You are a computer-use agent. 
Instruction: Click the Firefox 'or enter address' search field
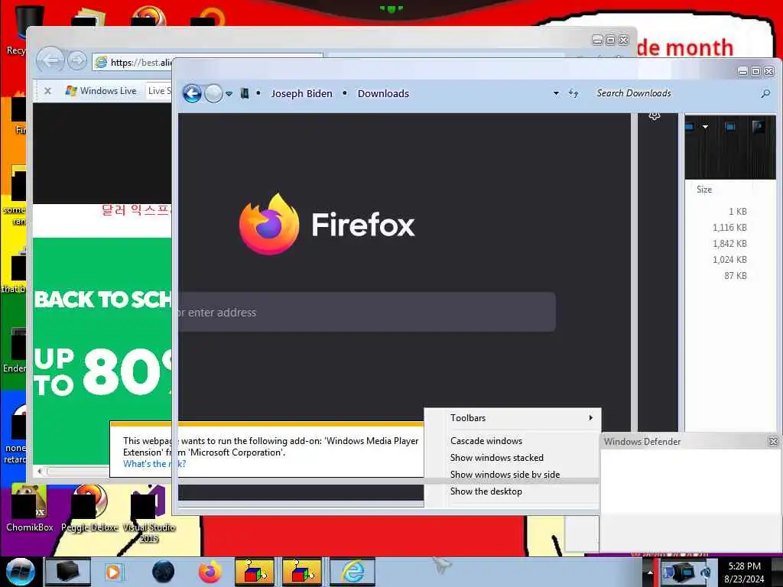(x=367, y=313)
